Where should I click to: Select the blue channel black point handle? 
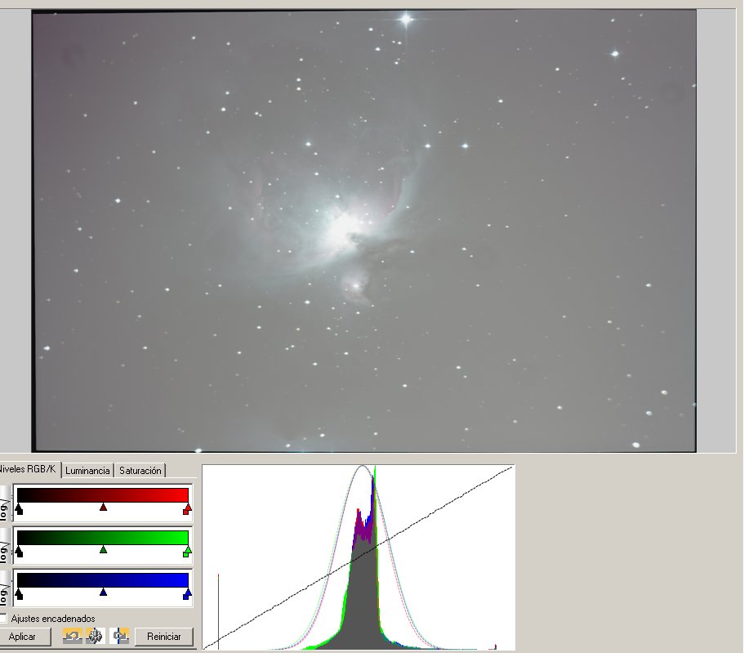click(19, 593)
